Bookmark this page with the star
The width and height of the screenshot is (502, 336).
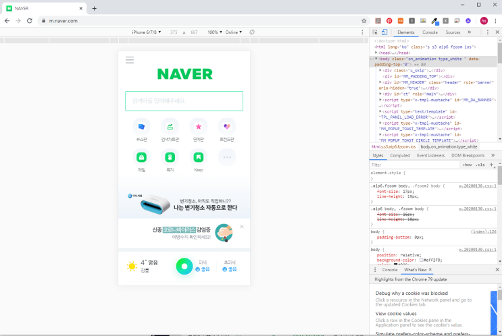tap(363, 21)
